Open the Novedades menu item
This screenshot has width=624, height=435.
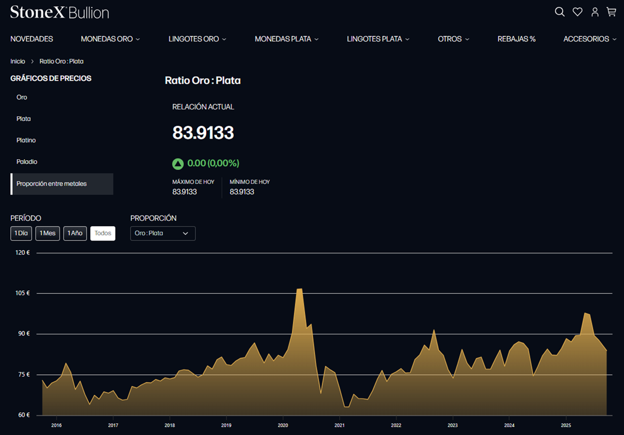tap(31, 39)
